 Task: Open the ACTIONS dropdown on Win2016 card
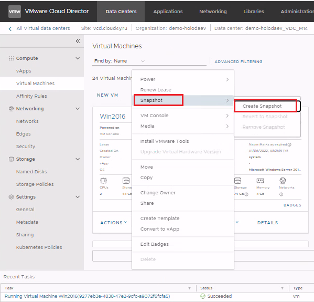114,223
